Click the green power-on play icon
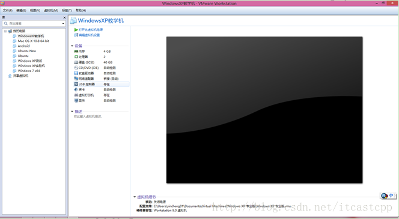This screenshot has height=219, width=399. pos(76,30)
